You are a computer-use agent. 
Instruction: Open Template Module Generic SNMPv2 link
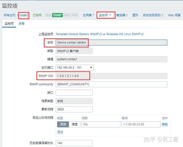coord(79,34)
